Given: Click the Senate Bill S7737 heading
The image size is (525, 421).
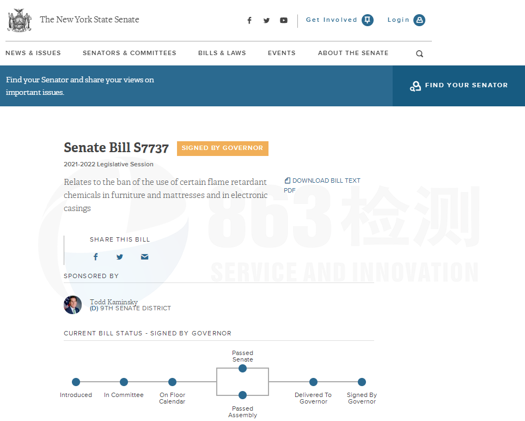Looking at the screenshot, I should point(116,148).
